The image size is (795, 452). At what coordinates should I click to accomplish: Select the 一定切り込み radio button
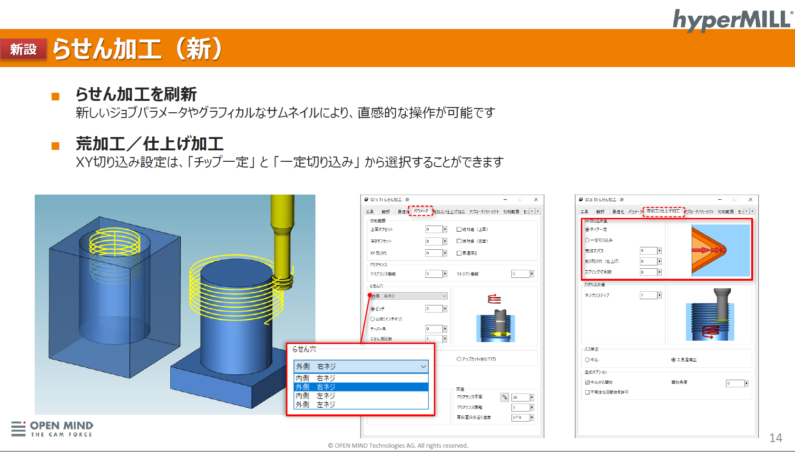click(587, 240)
